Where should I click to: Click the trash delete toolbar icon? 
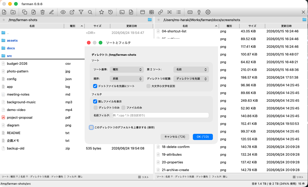pyautogui.click(x=43, y=12)
